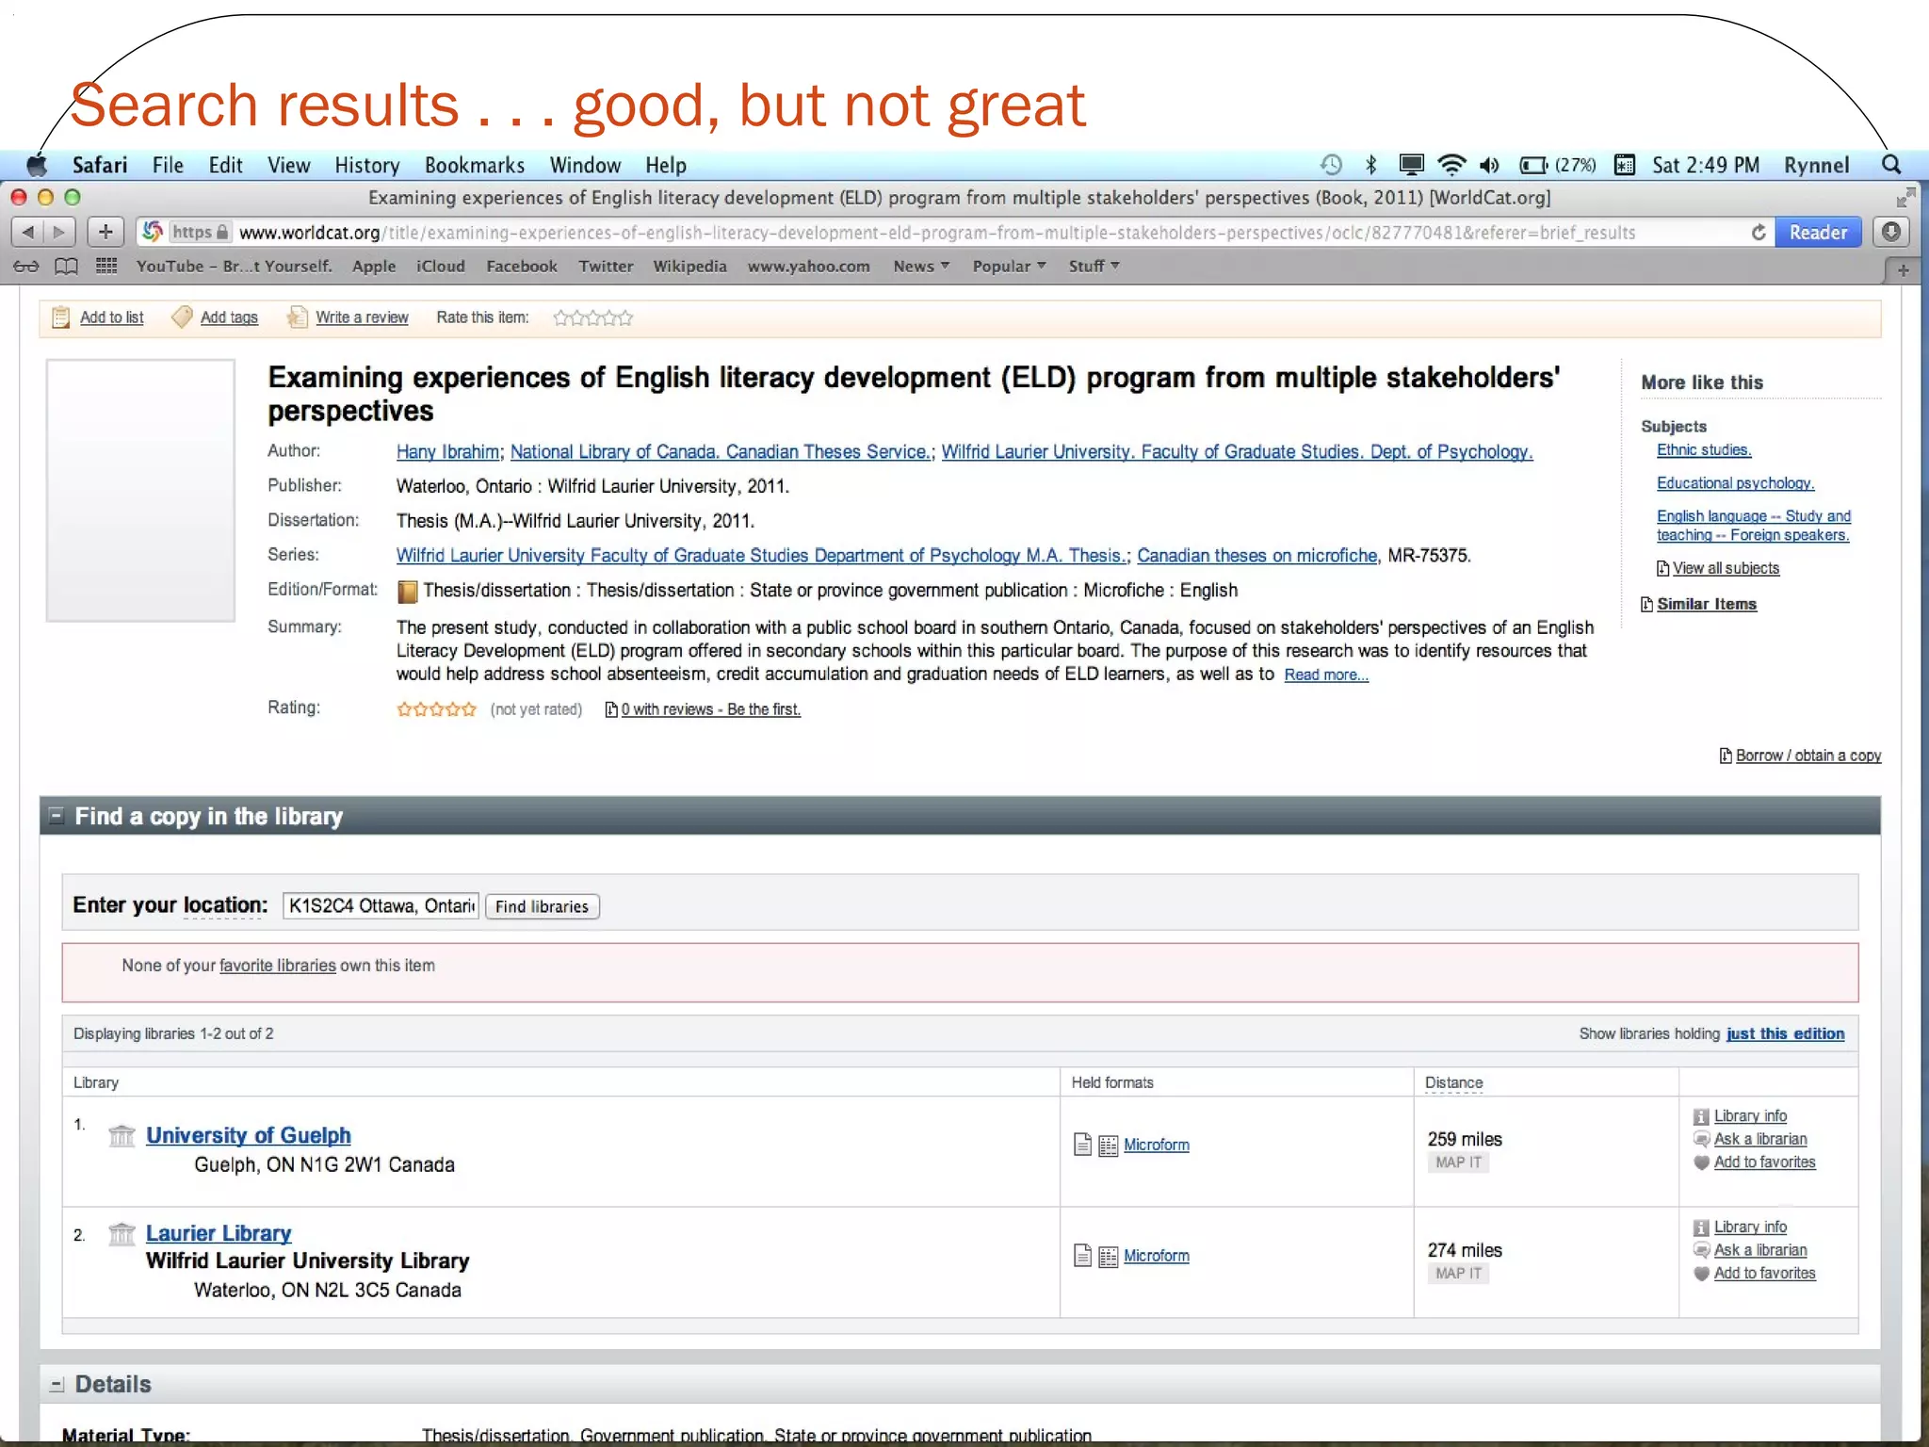Viewport: 1929px width, 1447px height.
Task: Rate this item using the stars
Action: click(593, 317)
